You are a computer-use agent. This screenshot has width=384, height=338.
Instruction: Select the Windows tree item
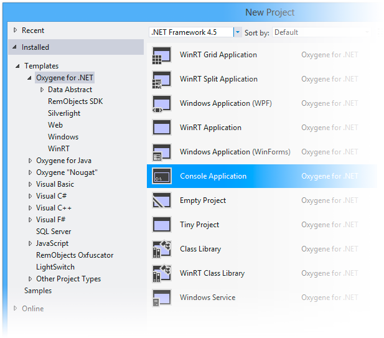tap(63, 137)
